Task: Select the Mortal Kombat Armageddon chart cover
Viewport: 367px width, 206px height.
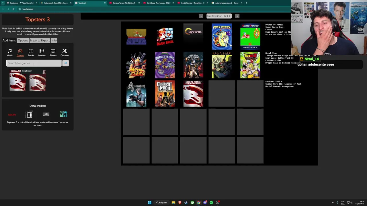Action: point(193,94)
